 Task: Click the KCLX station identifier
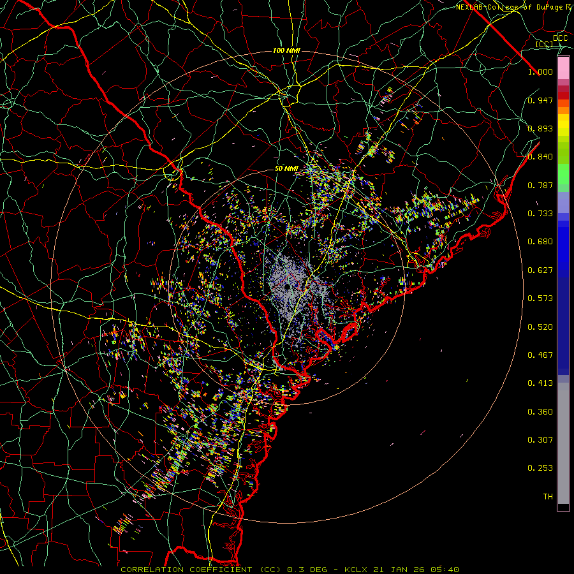point(355,570)
